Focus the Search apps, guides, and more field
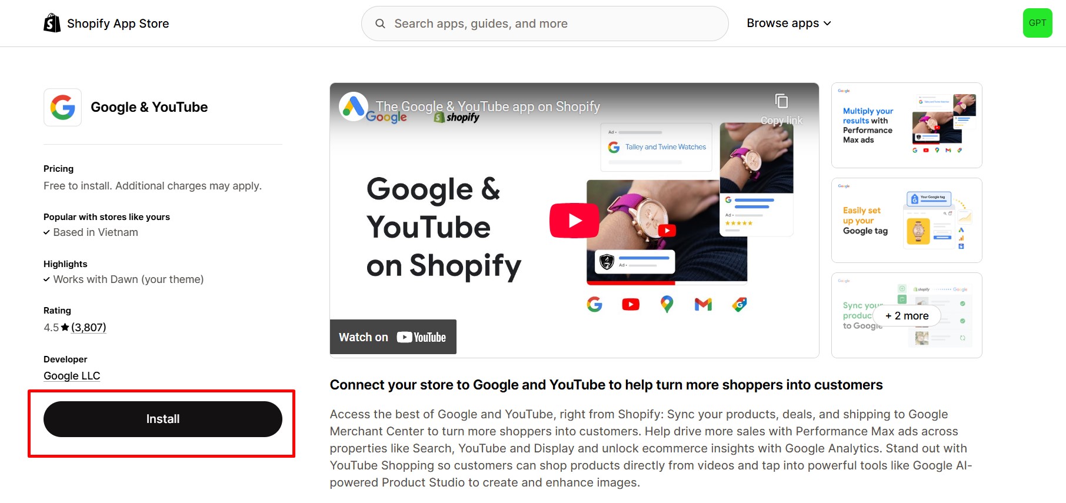1066x503 pixels. pos(545,24)
